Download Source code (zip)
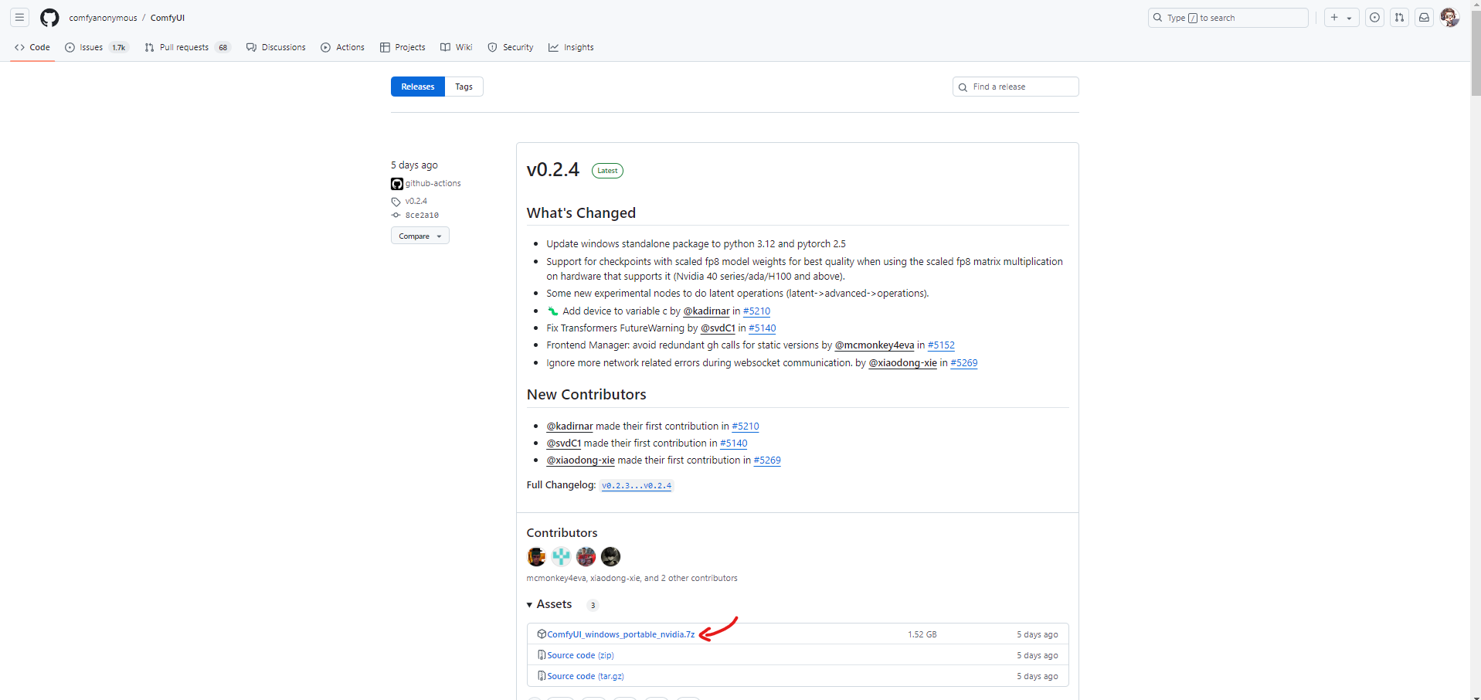Image resolution: width=1481 pixels, height=700 pixels. point(580,655)
